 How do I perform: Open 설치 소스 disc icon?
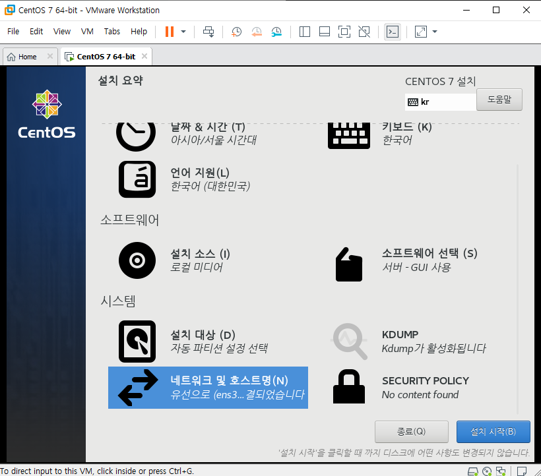137,260
